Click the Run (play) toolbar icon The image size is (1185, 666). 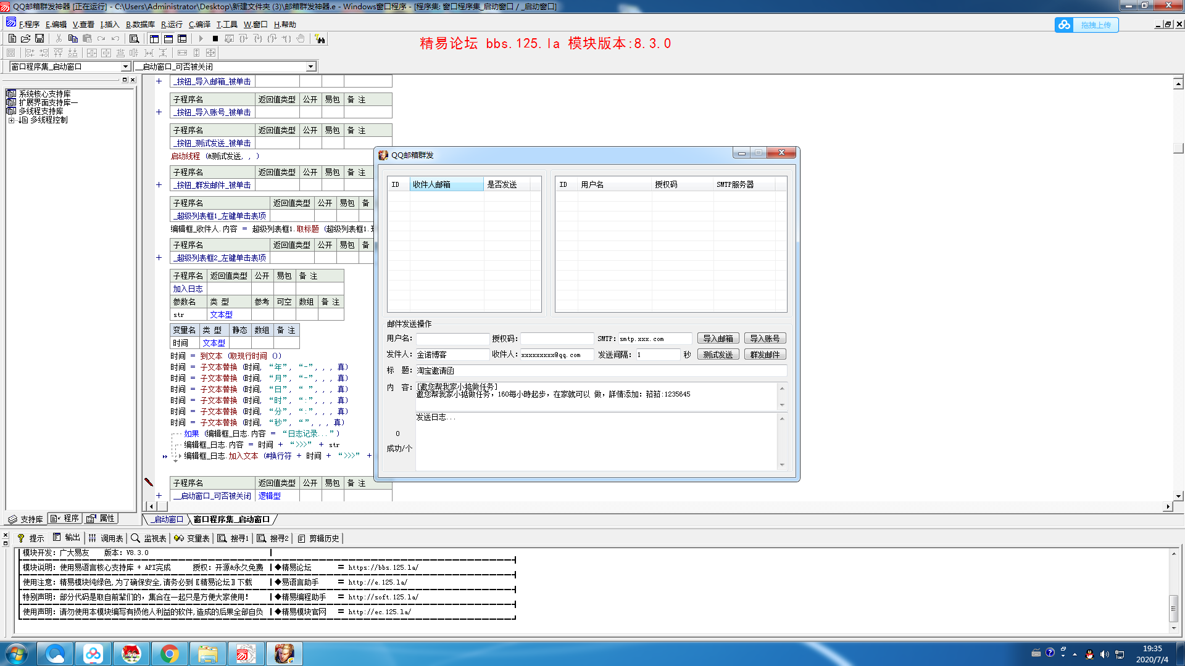coord(201,38)
